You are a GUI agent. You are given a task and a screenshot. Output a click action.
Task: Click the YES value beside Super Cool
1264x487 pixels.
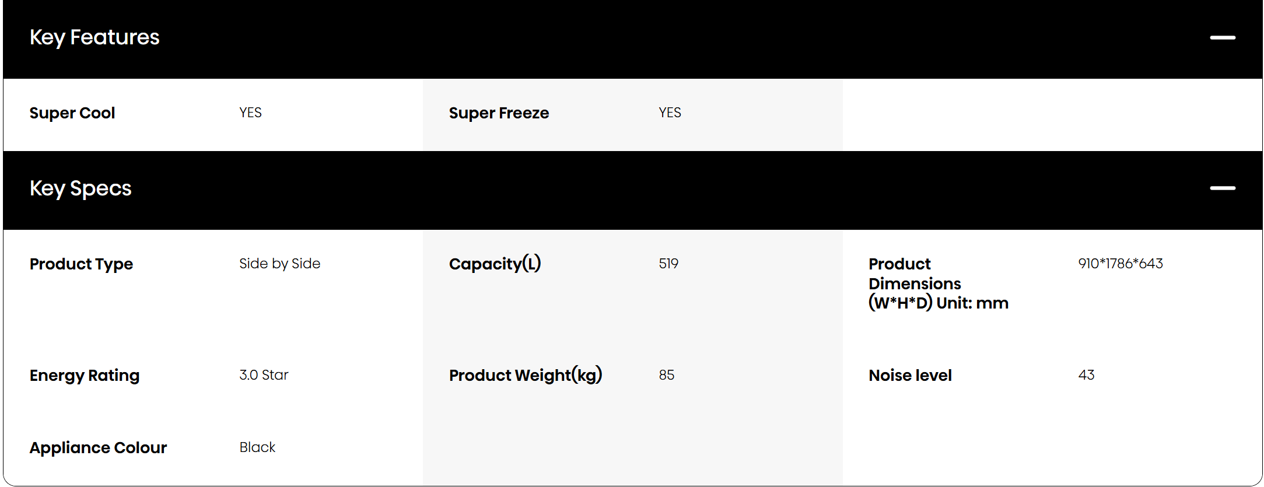coord(250,113)
